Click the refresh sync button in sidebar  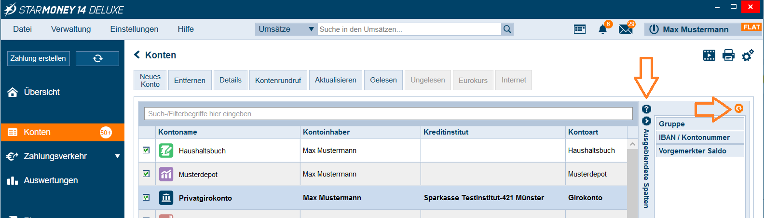(x=97, y=58)
